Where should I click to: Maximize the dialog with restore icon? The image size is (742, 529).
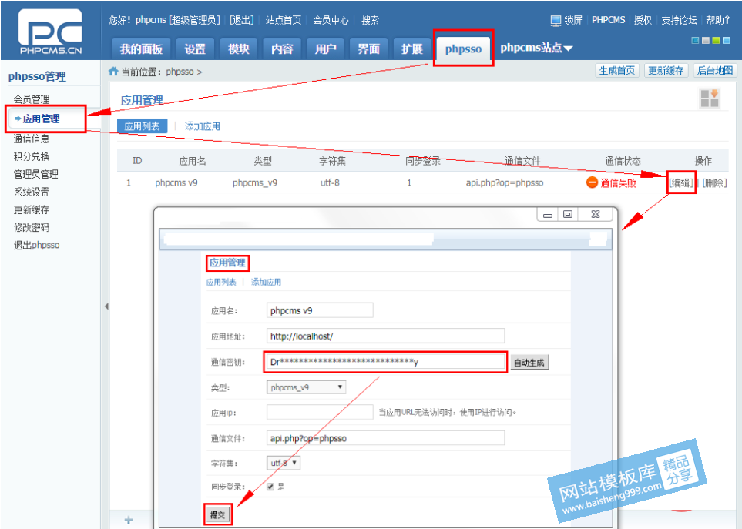(x=567, y=214)
